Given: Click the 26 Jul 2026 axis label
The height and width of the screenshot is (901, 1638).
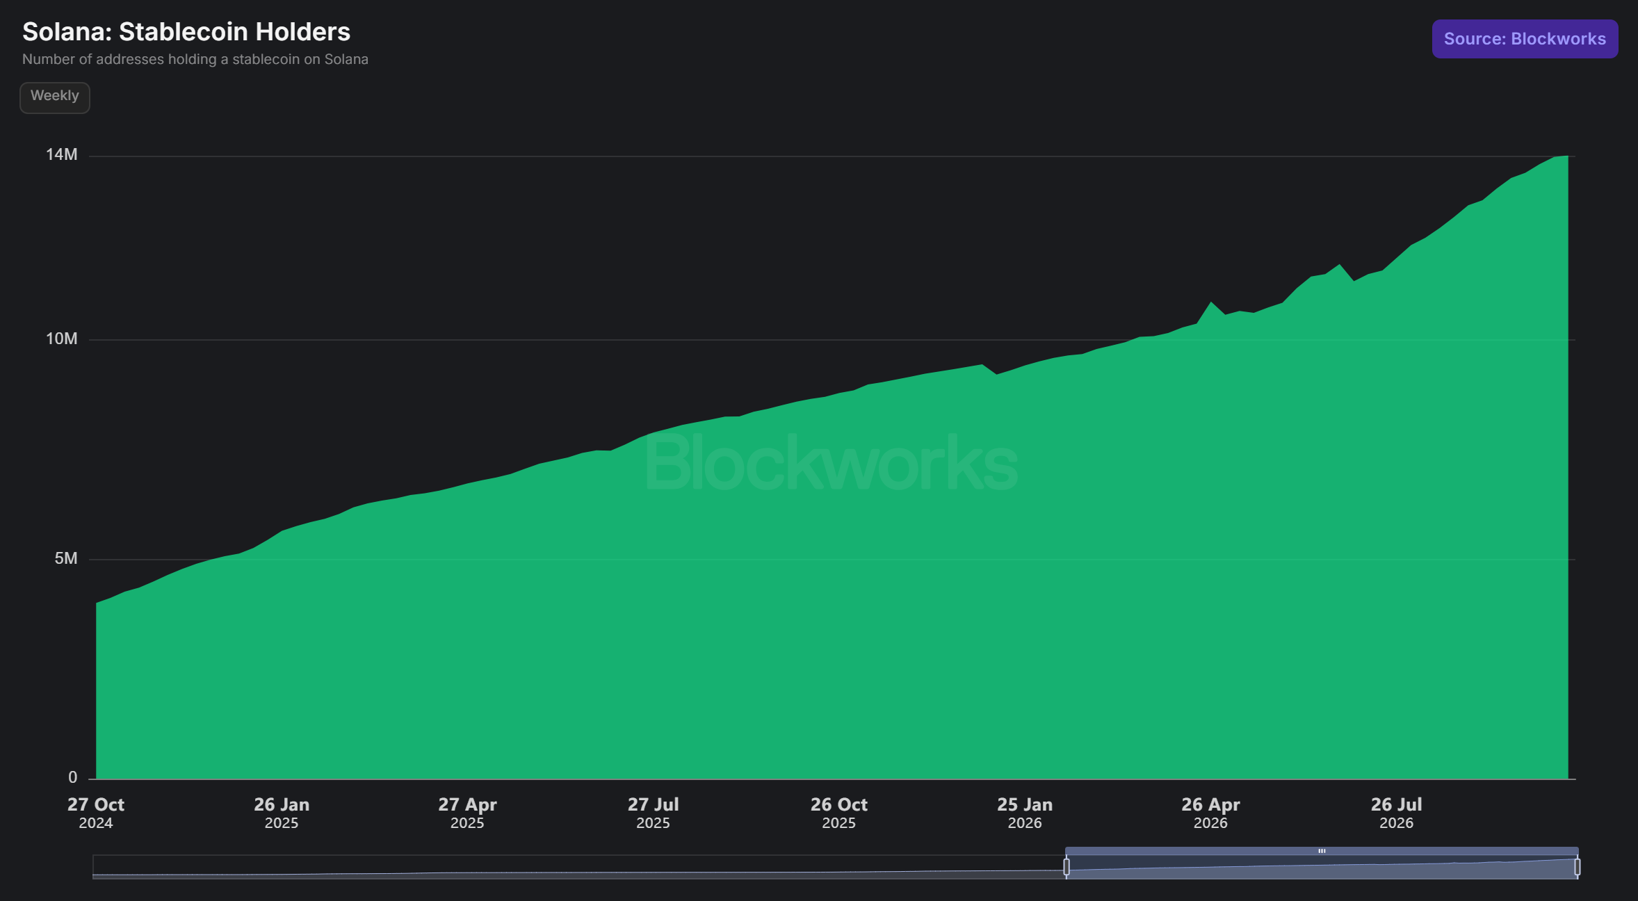Looking at the screenshot, I should click(1396, 813).
